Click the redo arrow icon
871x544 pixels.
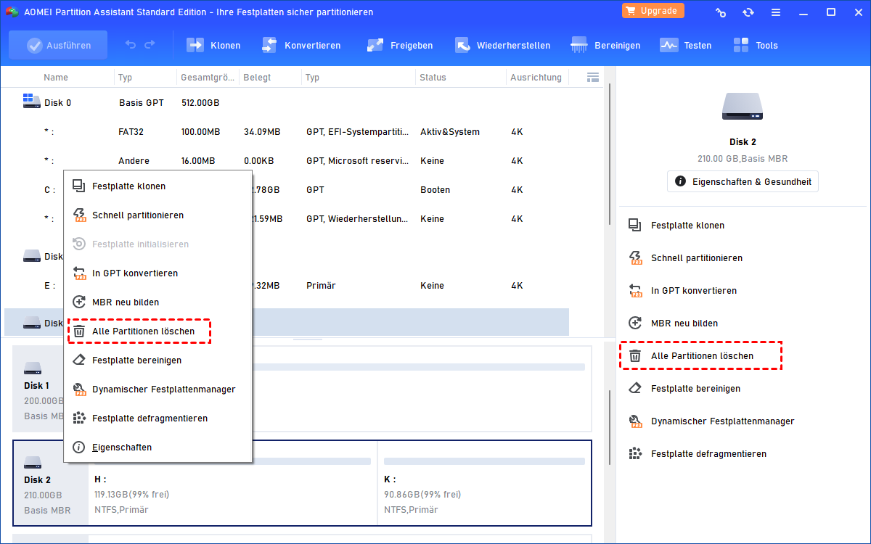150,45
